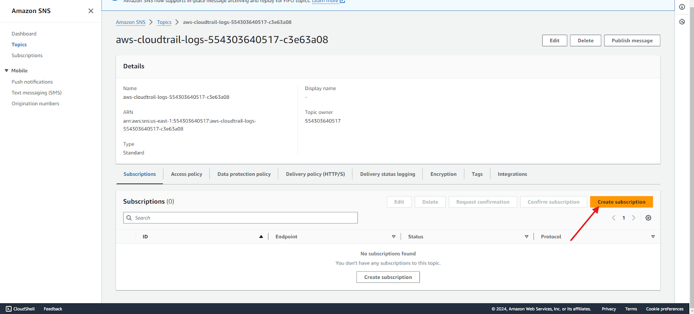Viewport: 694px width, 314px height.
Task: Open the info panel icon at top right
Action: [x=682, y=7]
